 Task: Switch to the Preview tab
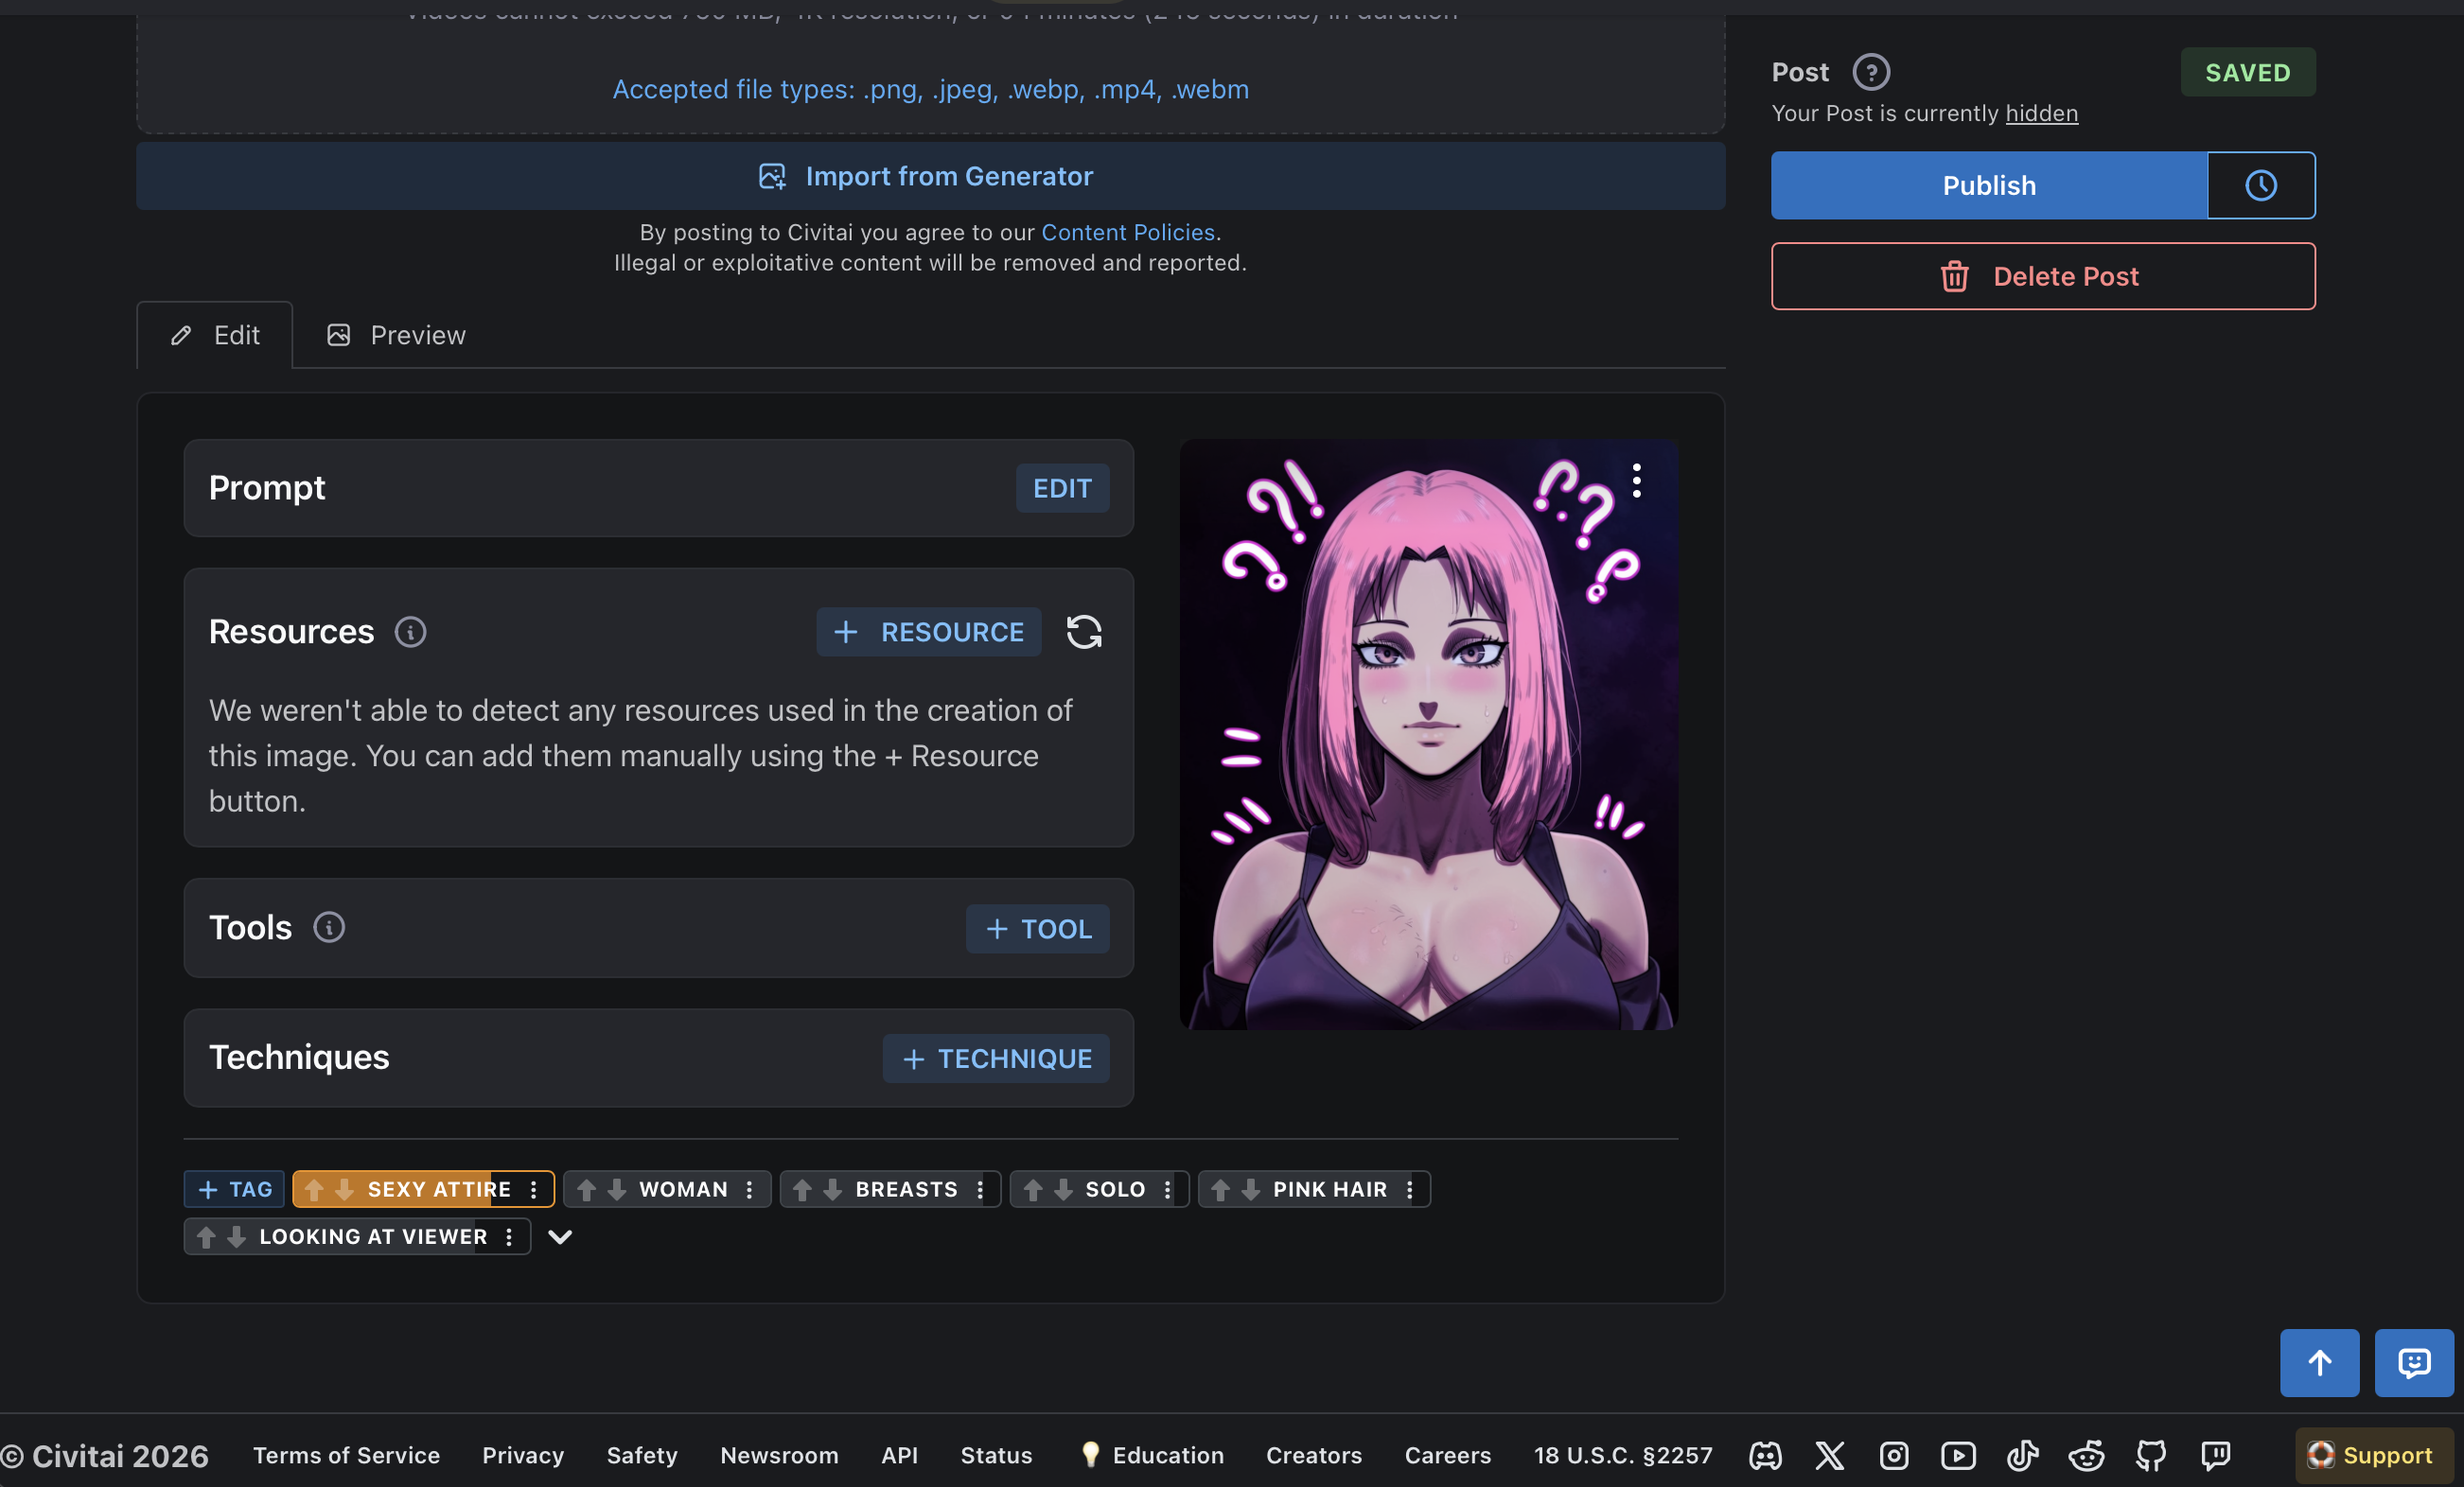[x=397, y=335]
